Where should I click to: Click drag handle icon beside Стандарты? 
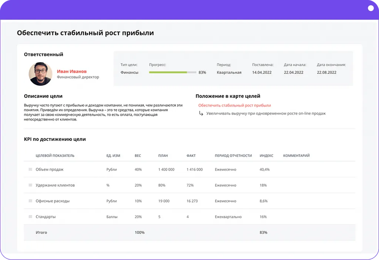[x=30, y=217]
